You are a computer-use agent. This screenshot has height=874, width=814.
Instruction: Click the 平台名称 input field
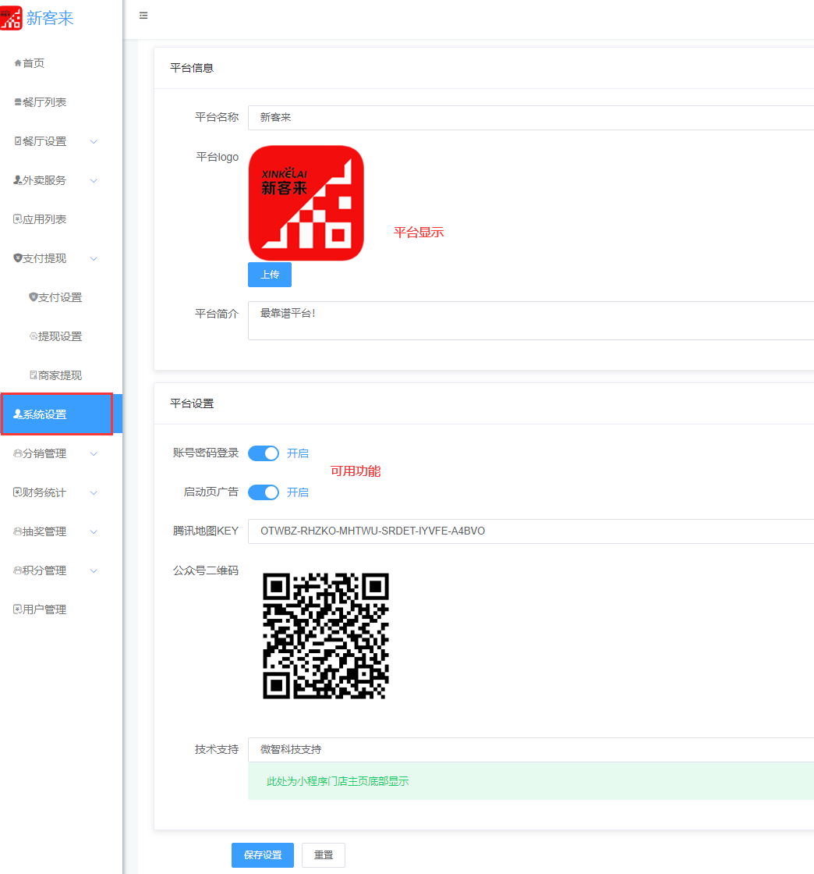click(531, 118)
